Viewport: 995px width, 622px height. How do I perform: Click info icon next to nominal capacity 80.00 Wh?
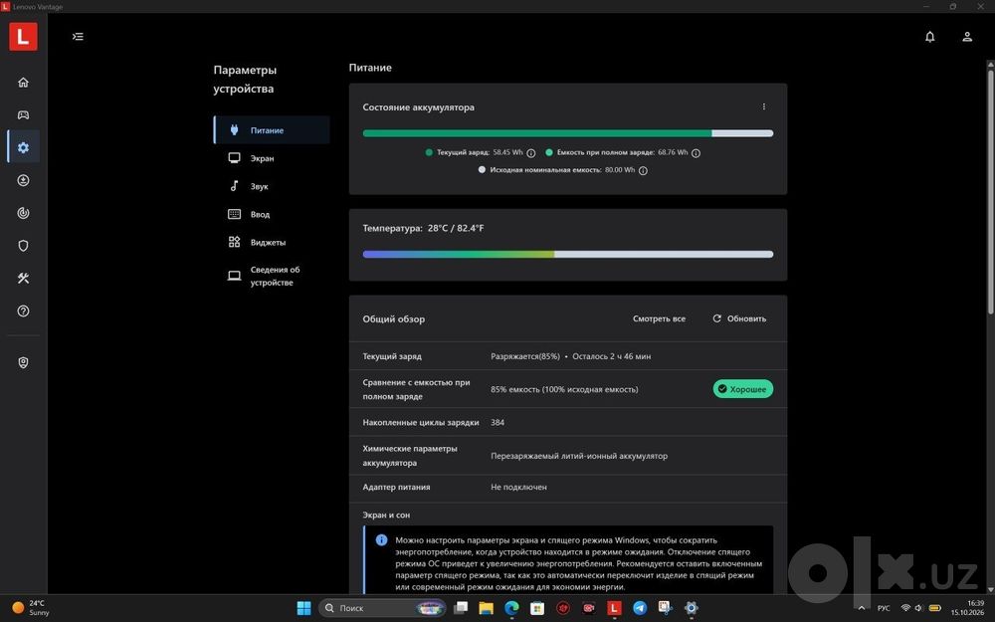pyautogui.click(x=643, y=171)
